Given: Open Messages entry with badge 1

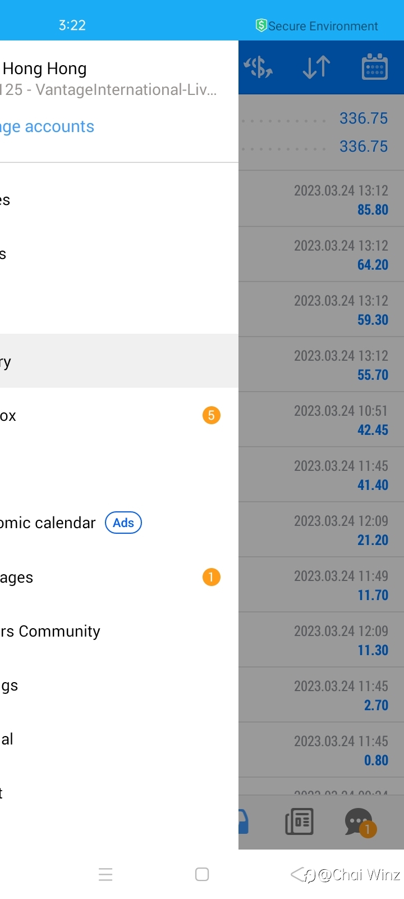Looking at the screenshot, I should pyautogui.click(x=112, y=577).
